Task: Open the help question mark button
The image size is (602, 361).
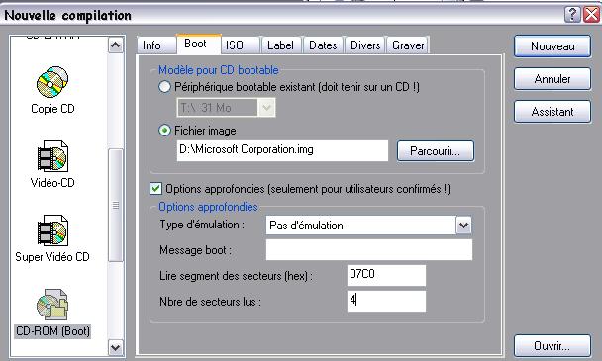Action: click(x=572, y=15)
